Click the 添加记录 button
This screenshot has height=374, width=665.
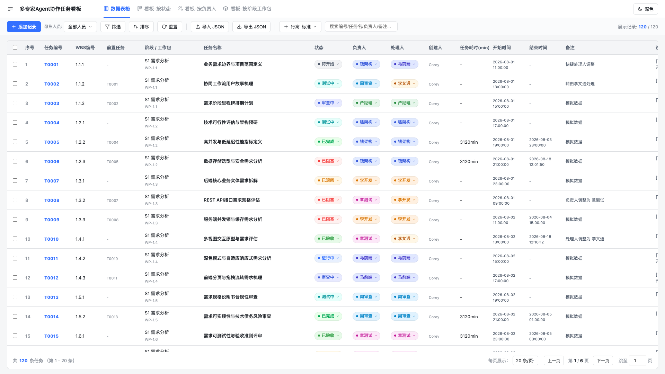[24, 27]
